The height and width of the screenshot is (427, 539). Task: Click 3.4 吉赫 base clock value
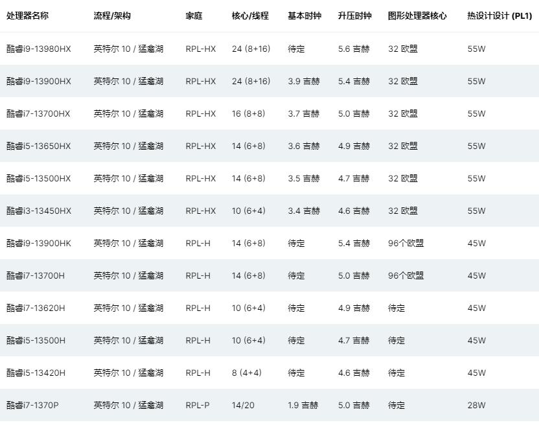(304, 211)
